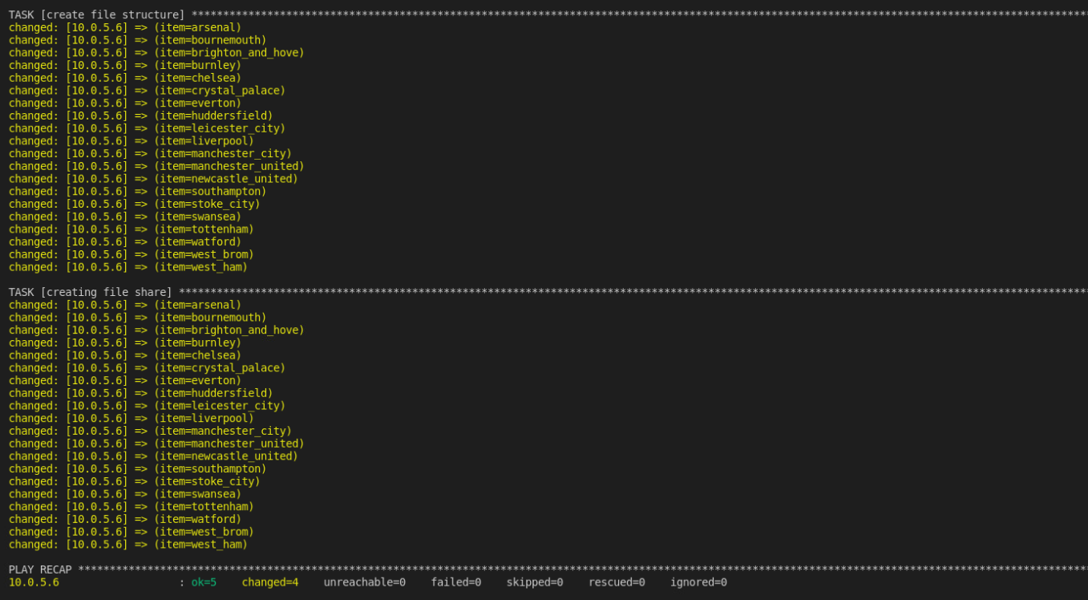Click item=newcastle_united under creating file share task
Image resolution: width=1088 pixels, height=600 pixels.
click(226, 456)
